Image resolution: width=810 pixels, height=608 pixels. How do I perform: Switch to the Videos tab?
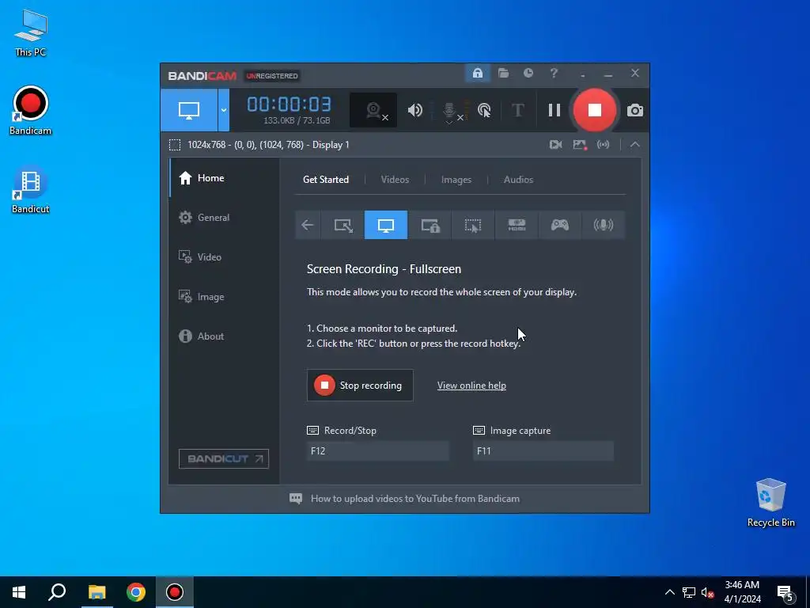(x=395, y=180)
